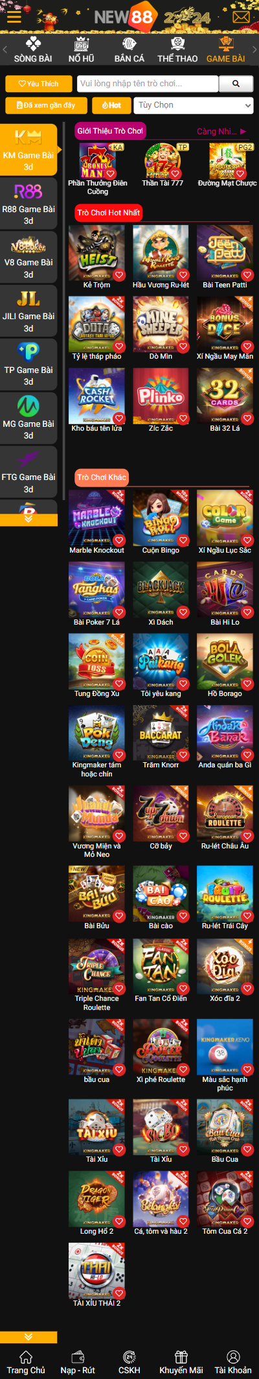Click the game name search field

click(148, 84)
